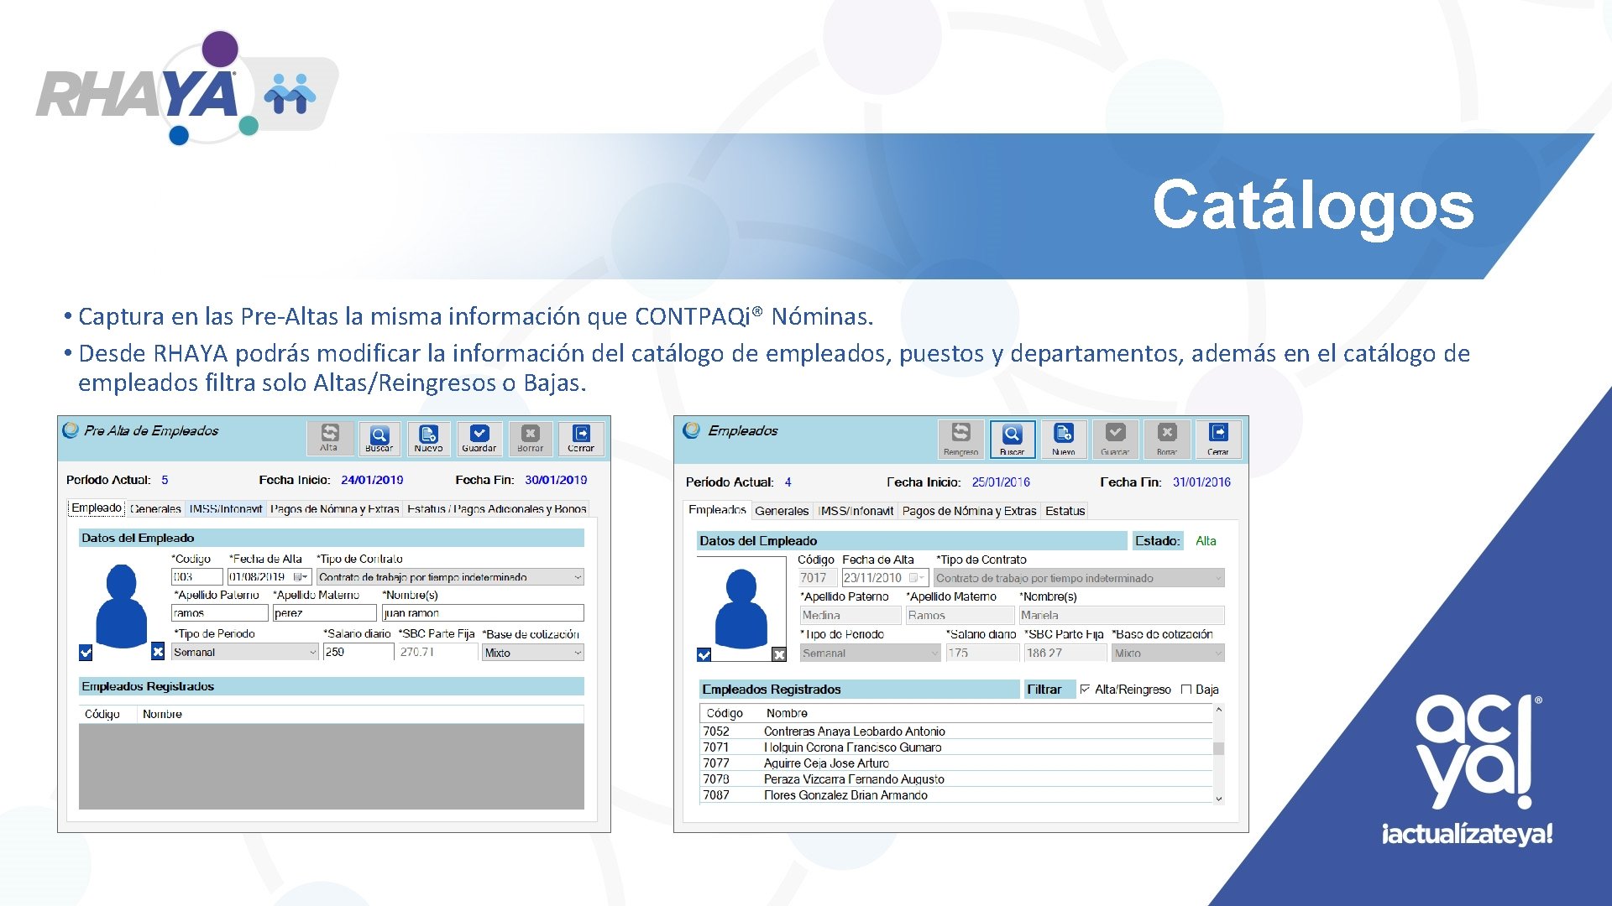
Task: Select Generales tab in Pre Alta window
Action: coord(156,509)
